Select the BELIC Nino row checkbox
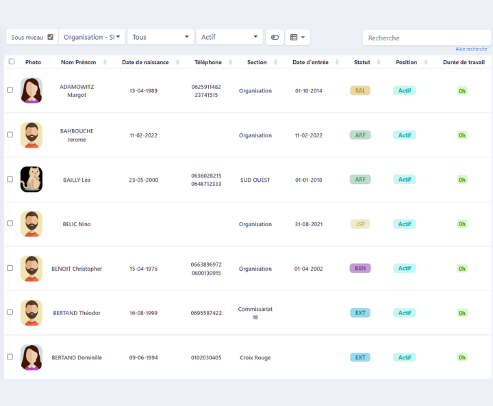 pos(10,224)
